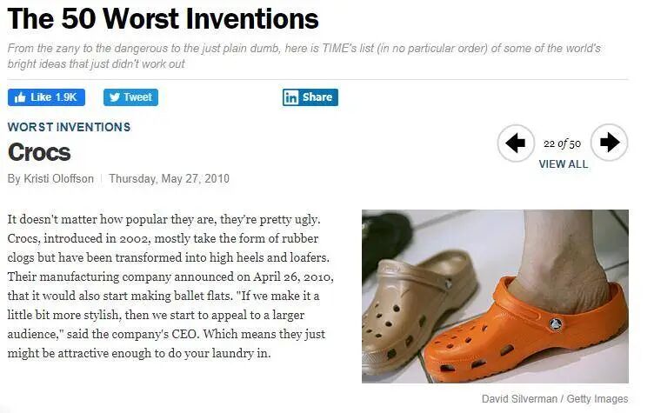
Task: Click the Twitter bird icon
Action: click(x=114, y=97)
